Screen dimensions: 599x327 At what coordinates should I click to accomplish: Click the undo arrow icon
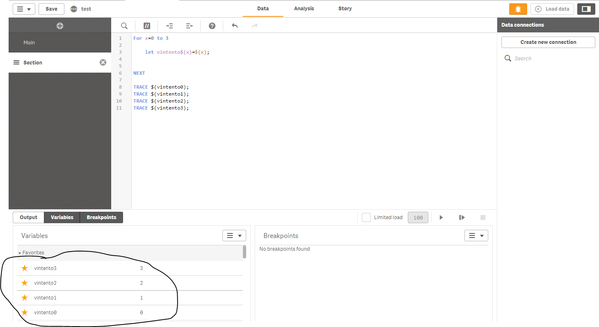pyautogui.click(x=235, y=26)
